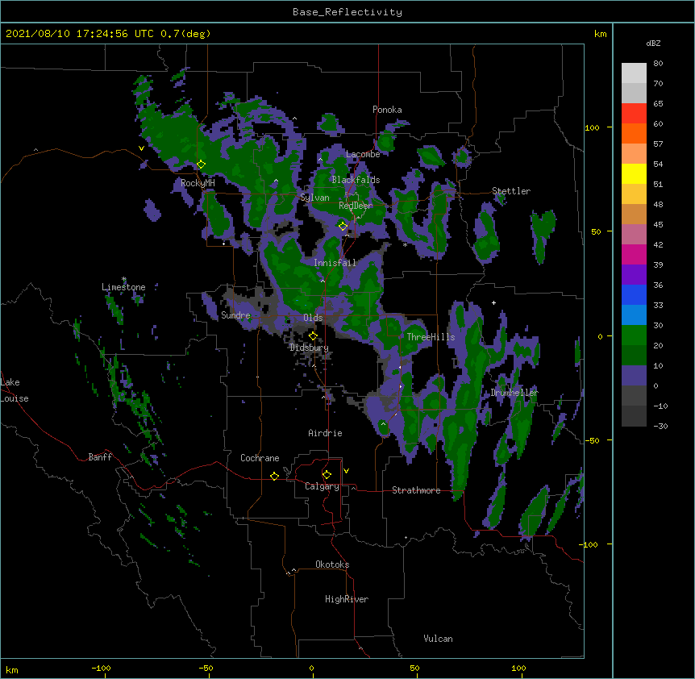This screenshot has height=679, width=695.
Task: Pick the 70–80 dBZ white legend swatch
Action: tap(634, 73)
